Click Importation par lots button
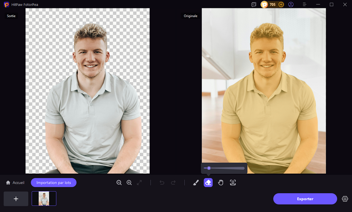Viewport: 352px width, 212px height. point(54,183)
